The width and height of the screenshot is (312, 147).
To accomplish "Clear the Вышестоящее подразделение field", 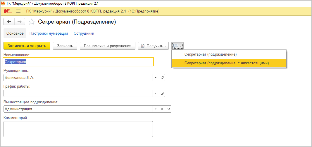I will pos(162,109).
